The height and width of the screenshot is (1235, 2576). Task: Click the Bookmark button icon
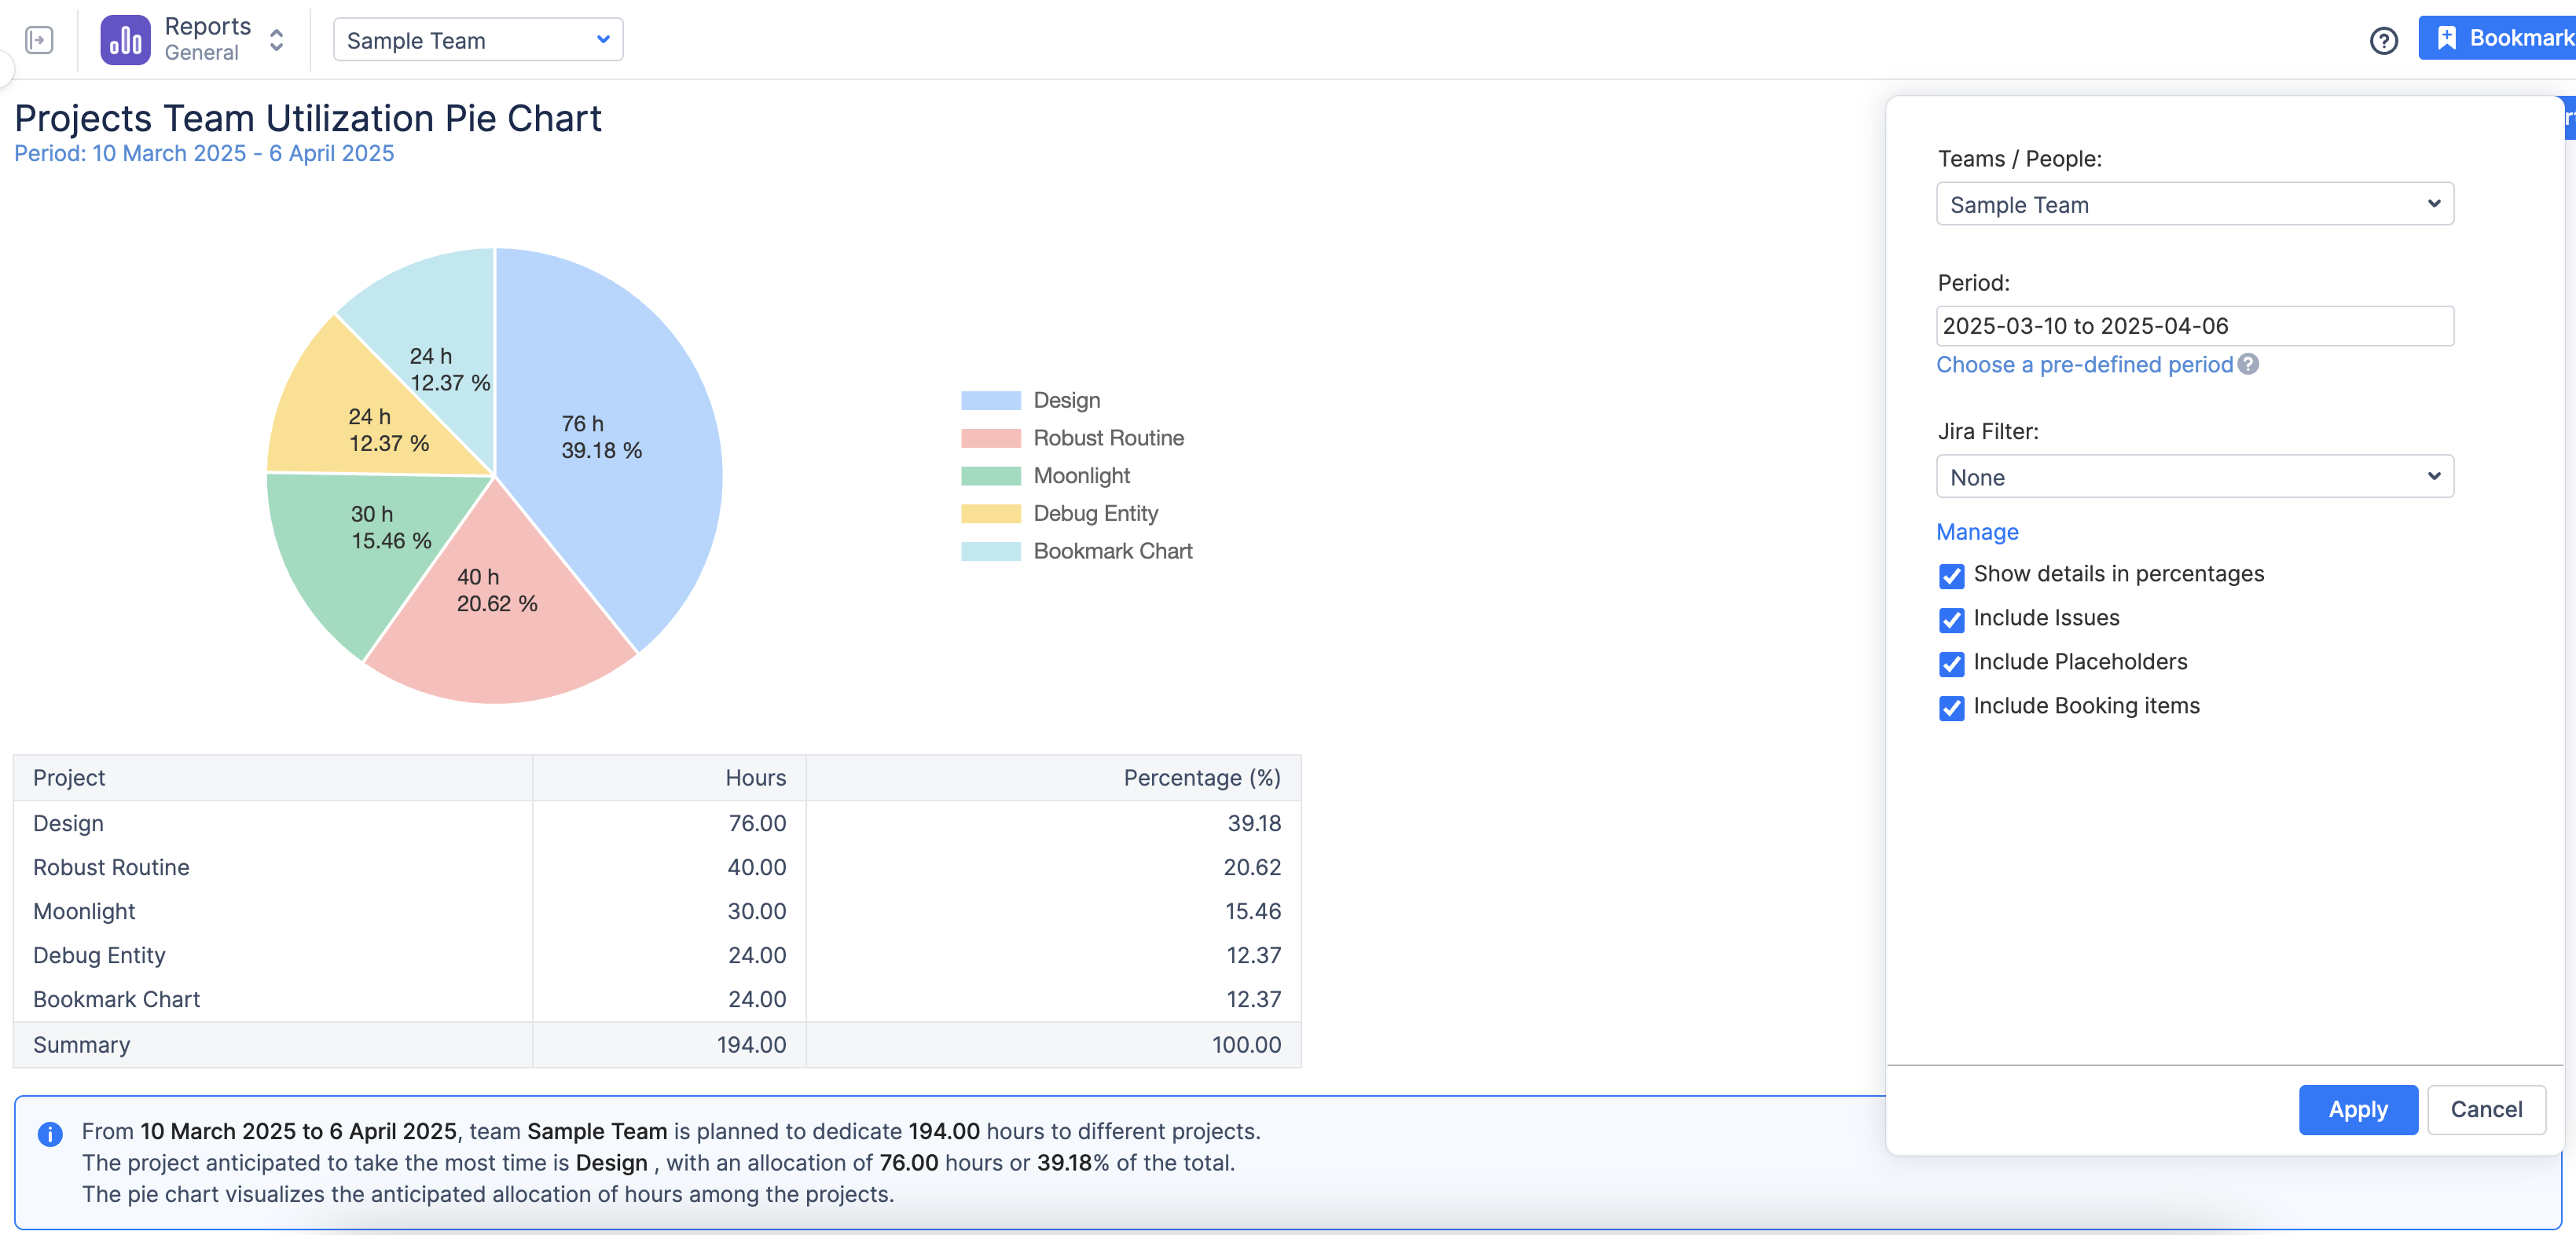coord(2446,38)
